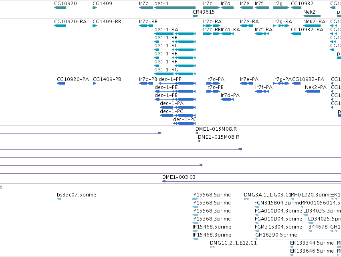Image resolution: width=341 pixels, height=257 pixels.
Task: Select the Ir7c gene label
Action: [208, 4]
